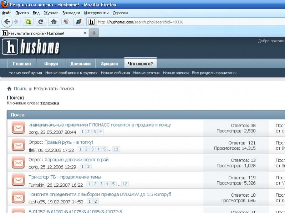Open the Журнал menu
This screenshot has height=213, width=285.
click(51, 13)
